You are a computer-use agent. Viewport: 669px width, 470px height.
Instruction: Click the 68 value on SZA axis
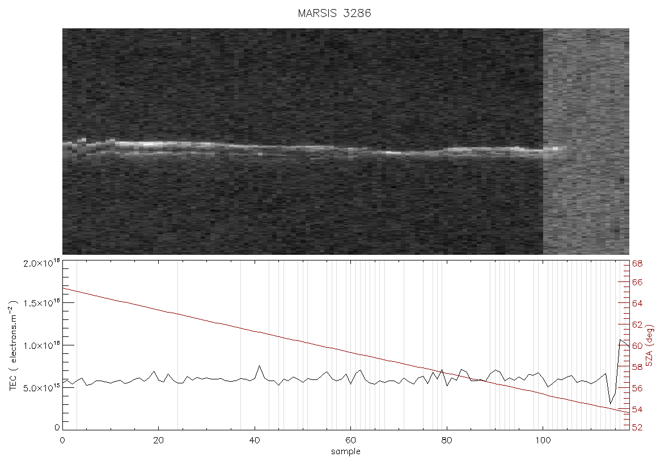pyautogui.click(x=637, y=264)
